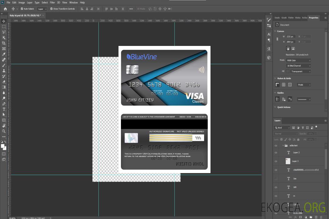Select the Horizontal Type tool
This screenshot has height=219, width=329.
pos(4,109)
